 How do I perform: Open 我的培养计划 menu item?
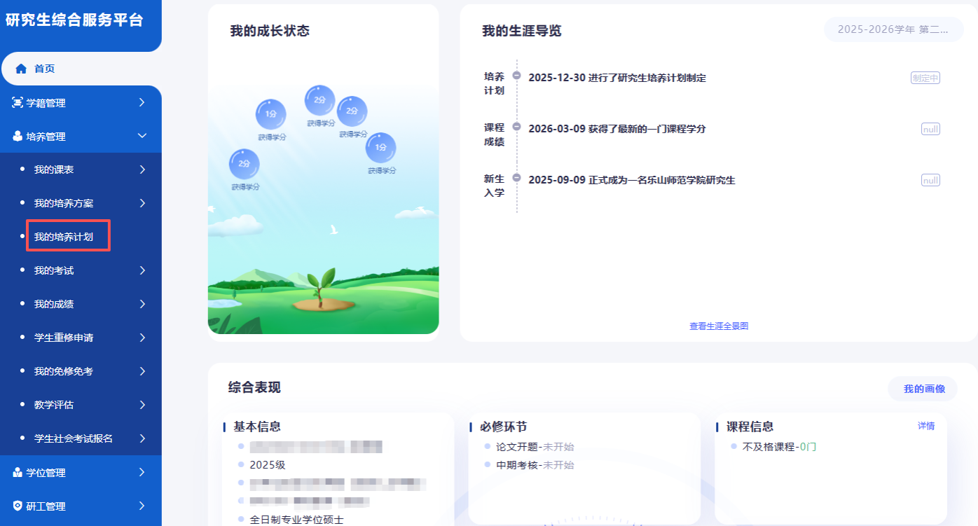tap(64, 237)
